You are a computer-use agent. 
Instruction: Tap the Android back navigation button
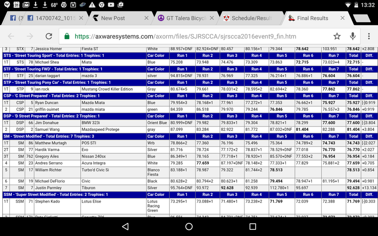[x=125, y=227]
